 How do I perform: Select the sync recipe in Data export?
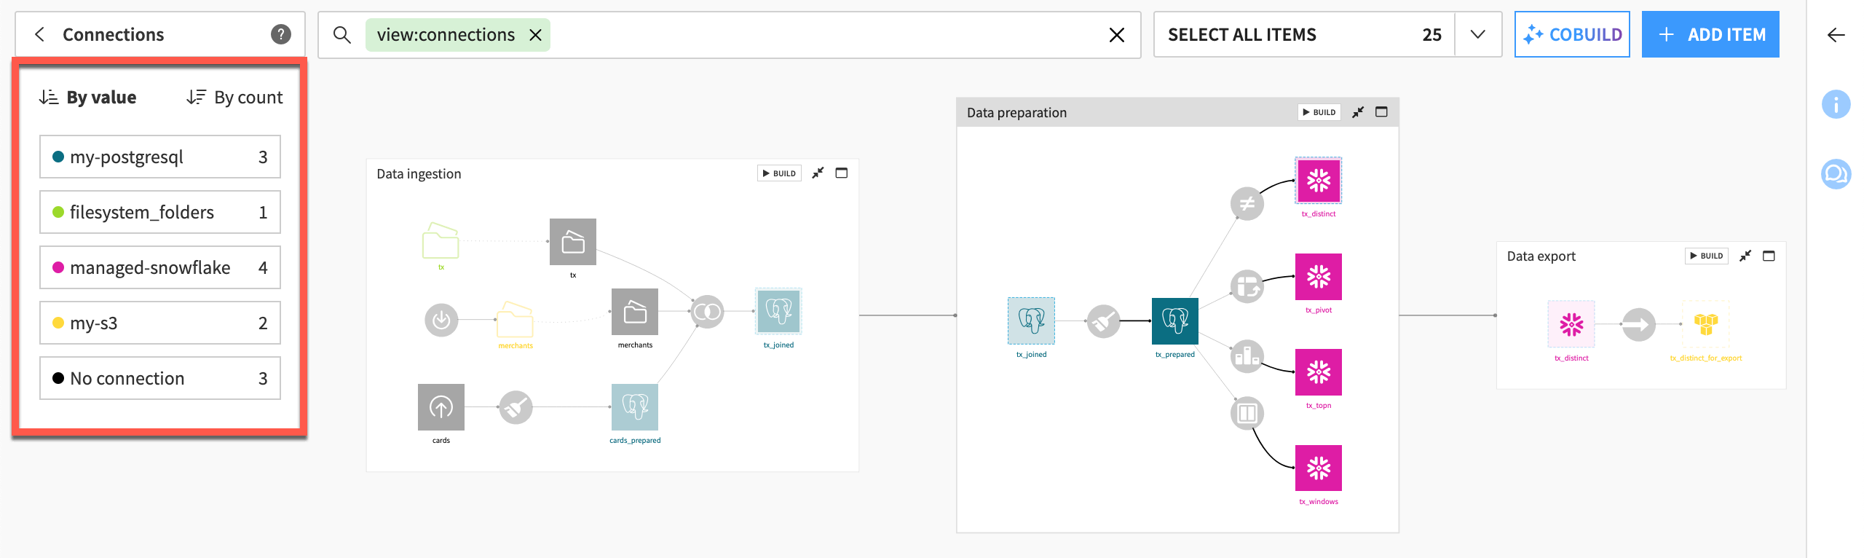1639,324
